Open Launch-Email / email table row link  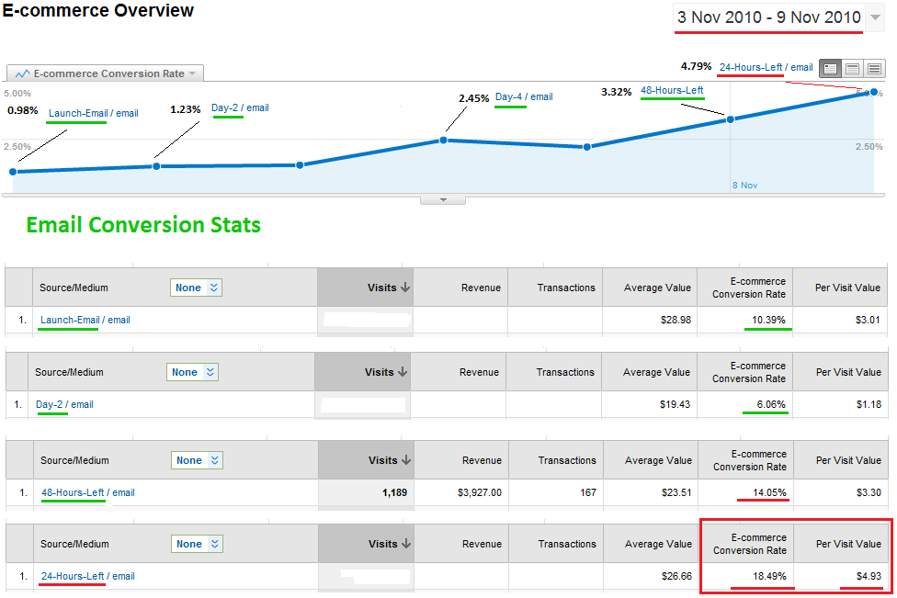(x=85, y=320)
